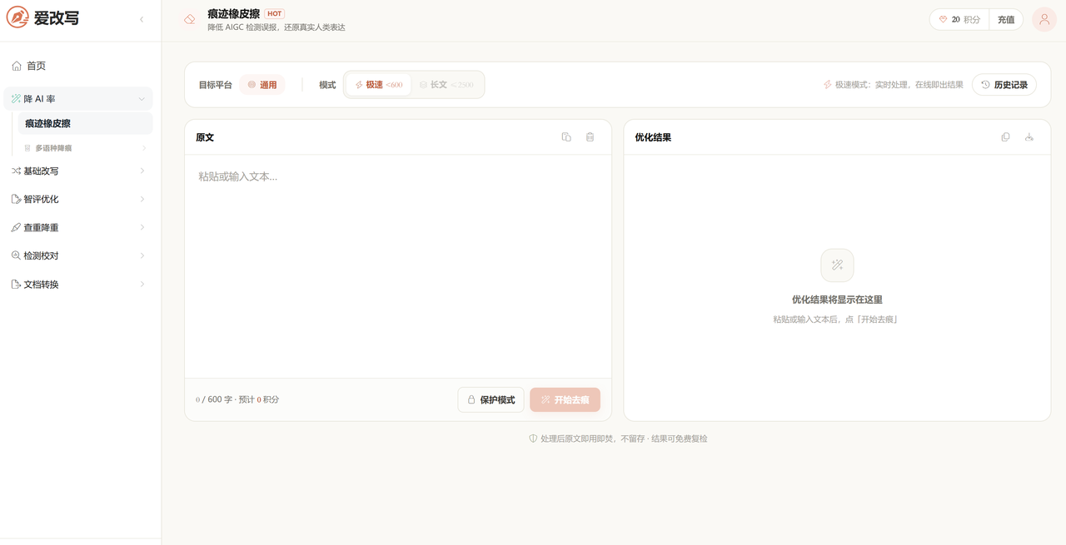Image resolution: width=1066 pixels, height=545 pixels.
Task: Open 智评优化 in the sidebar
Action: coord(78,199)
